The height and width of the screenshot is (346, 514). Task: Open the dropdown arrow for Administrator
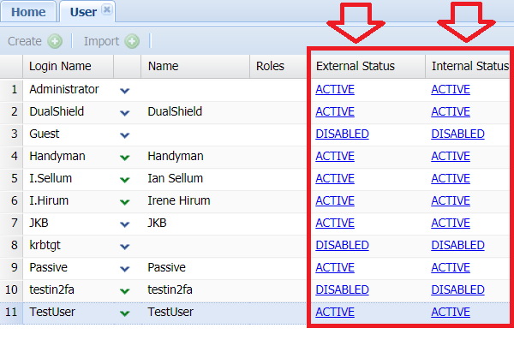(125, 90)
